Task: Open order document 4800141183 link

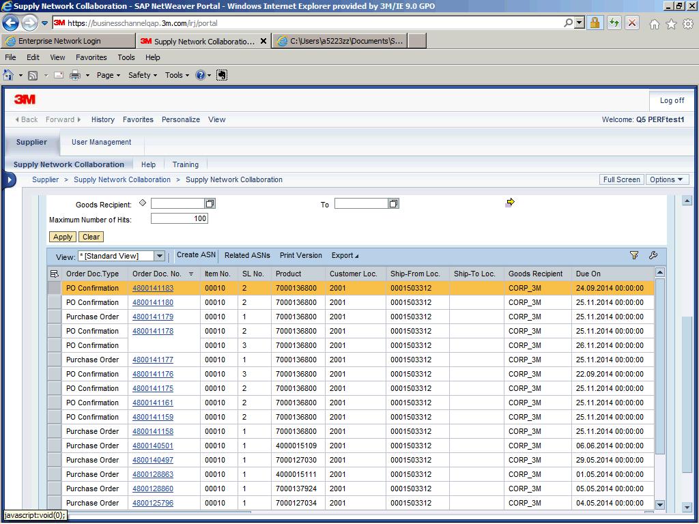Action: [x=153, y=289]
